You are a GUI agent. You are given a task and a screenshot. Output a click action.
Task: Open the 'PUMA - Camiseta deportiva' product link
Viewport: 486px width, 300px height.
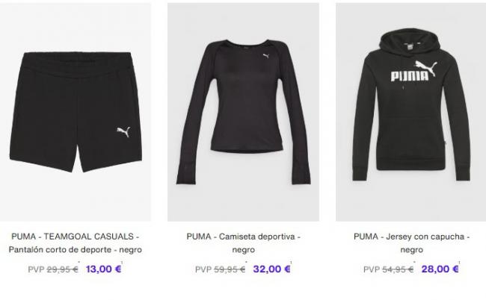[243, 237]
